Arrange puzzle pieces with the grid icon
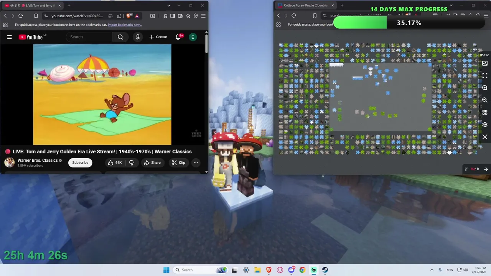The image size is (491, 276). (x=485, y=112)
